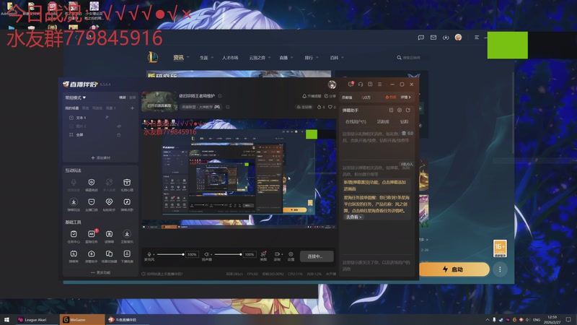This screenshot has width=577, height=325.
Task: Edit the stream title pencil icon
Action: (220, 96)
